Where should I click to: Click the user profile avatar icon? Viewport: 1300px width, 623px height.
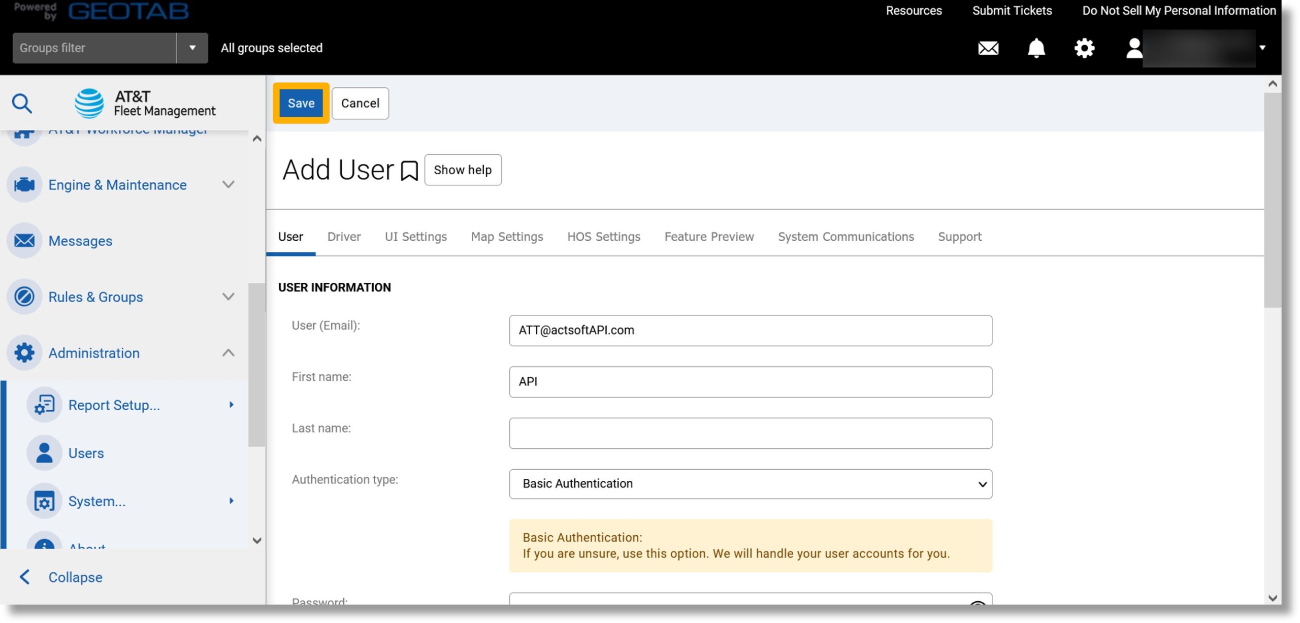click(1133, 48)
